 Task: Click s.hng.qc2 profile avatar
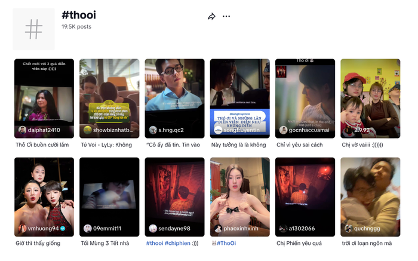point(153,130)
